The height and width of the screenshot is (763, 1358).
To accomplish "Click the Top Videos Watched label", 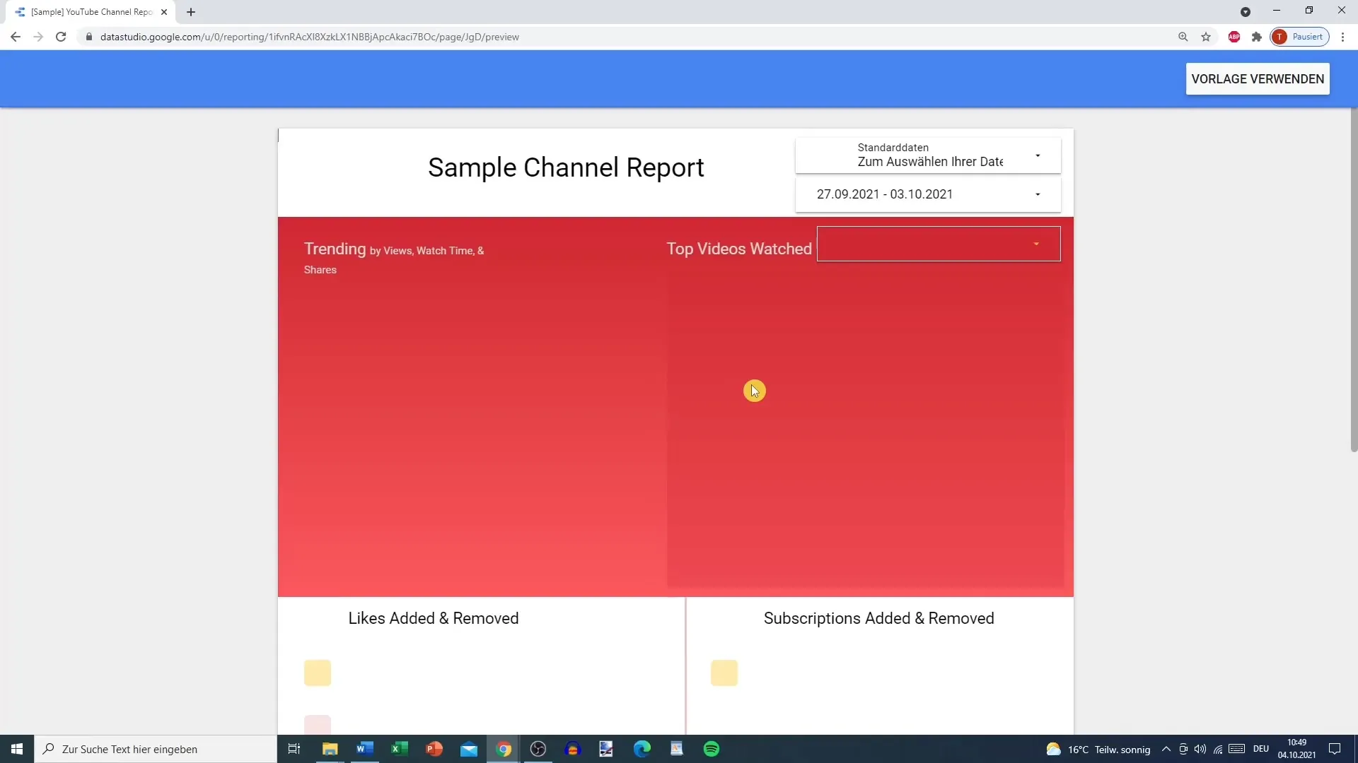I will tap(739, 249).
